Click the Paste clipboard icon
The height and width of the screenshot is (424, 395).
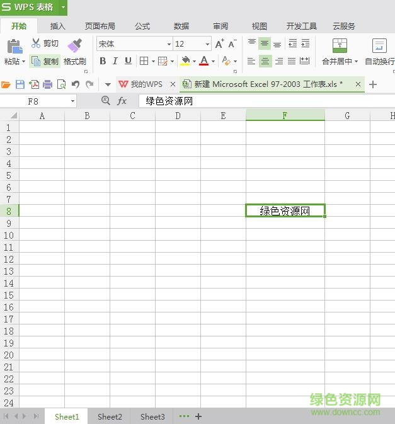pyautogui.click(x=14, y=46)
